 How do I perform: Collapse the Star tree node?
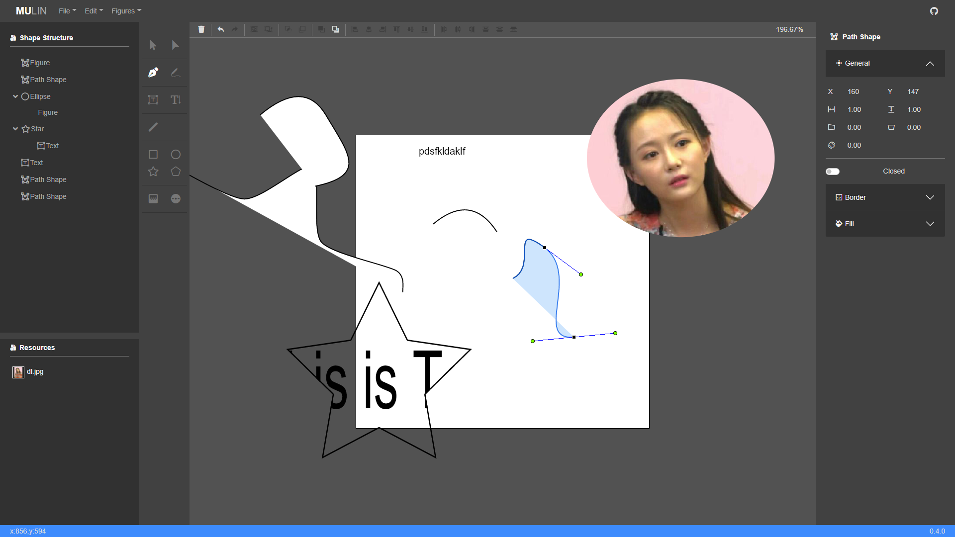pos(15,129)
